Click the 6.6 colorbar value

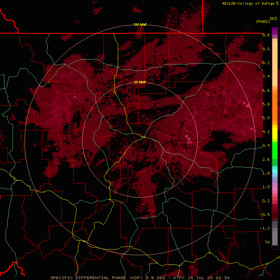point(266,90)
